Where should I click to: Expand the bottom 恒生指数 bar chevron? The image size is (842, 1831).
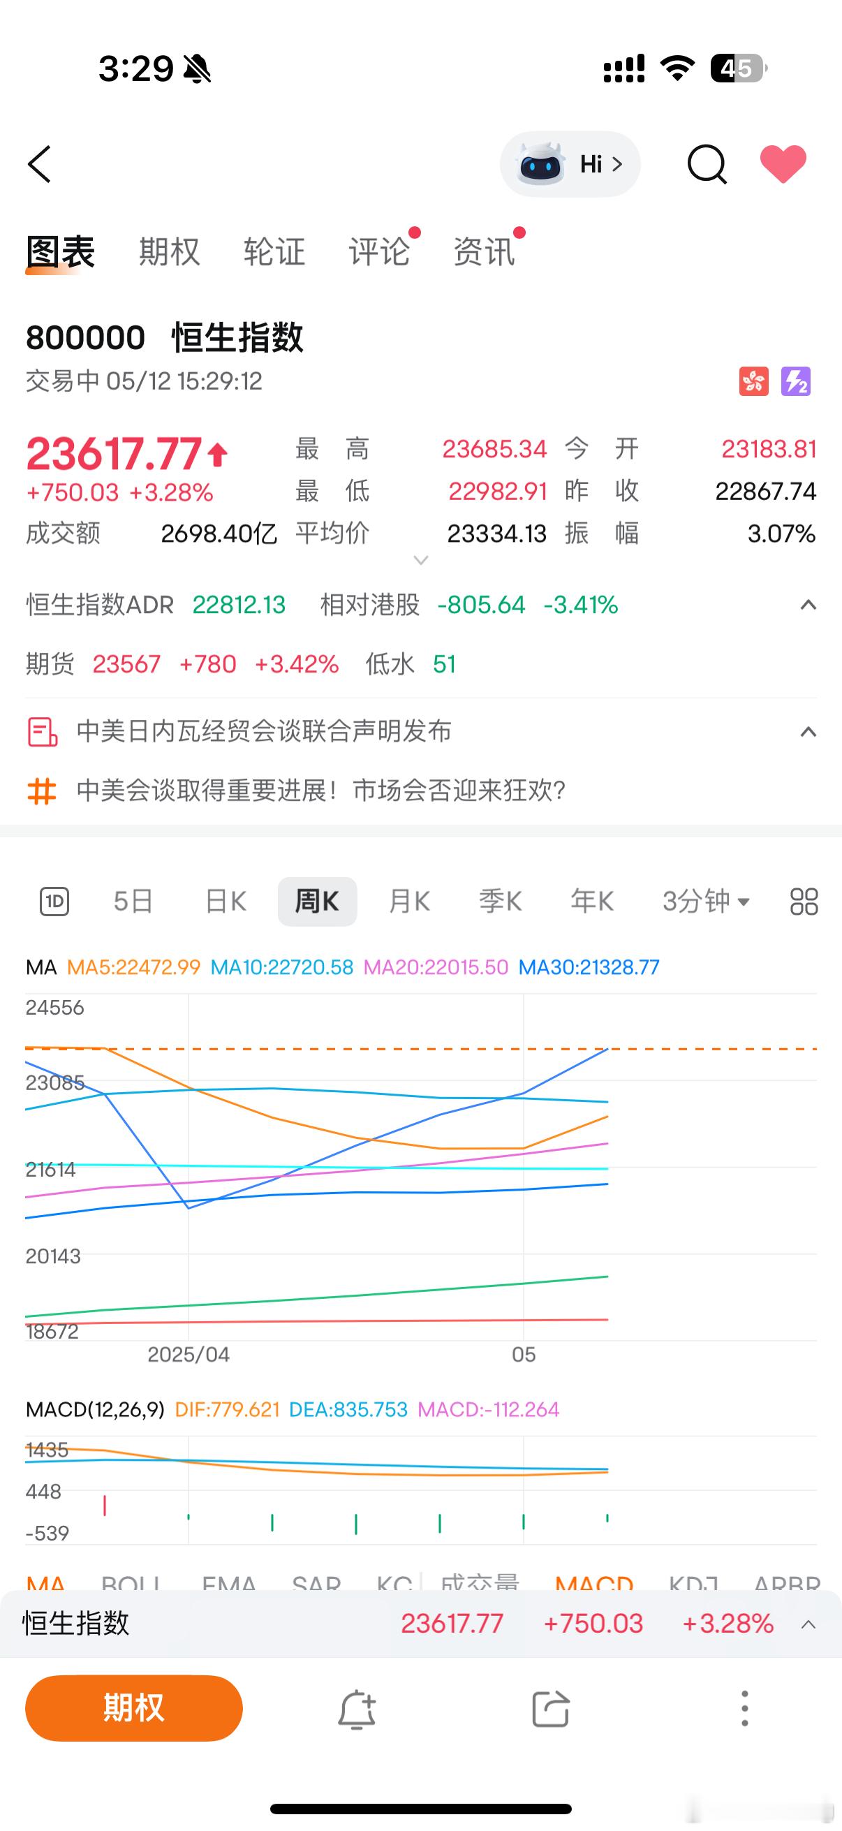point(808,1624)
